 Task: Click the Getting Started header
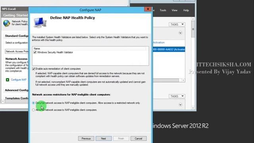(15, 15)
